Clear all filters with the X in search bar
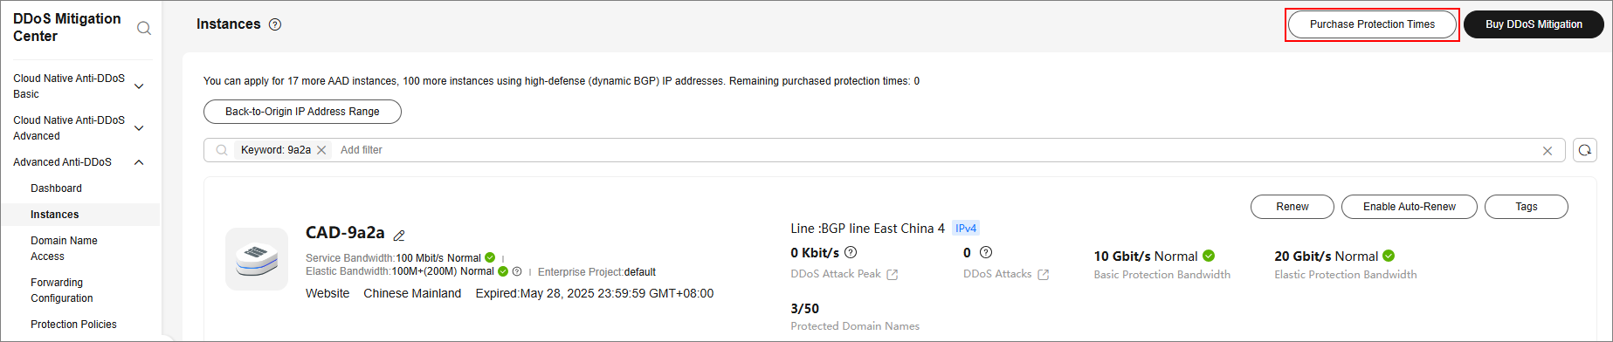This screenshot has width=1613, height=342. coord(1548,151)
